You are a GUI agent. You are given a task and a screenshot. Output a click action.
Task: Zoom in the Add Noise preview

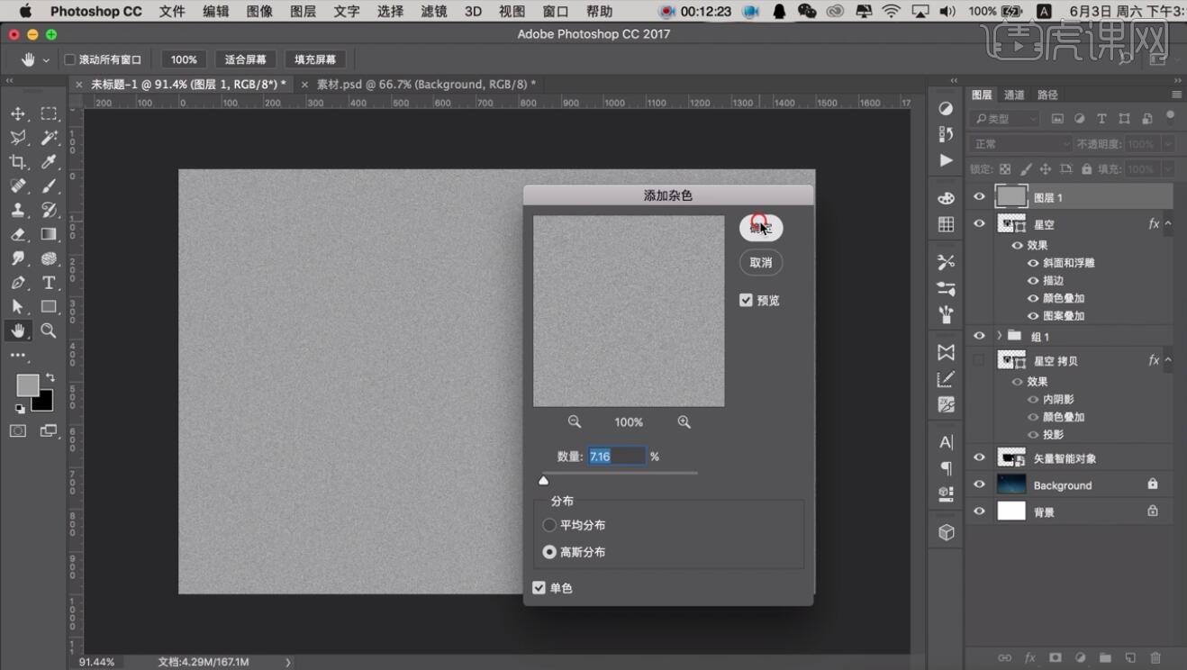point(684,421)
